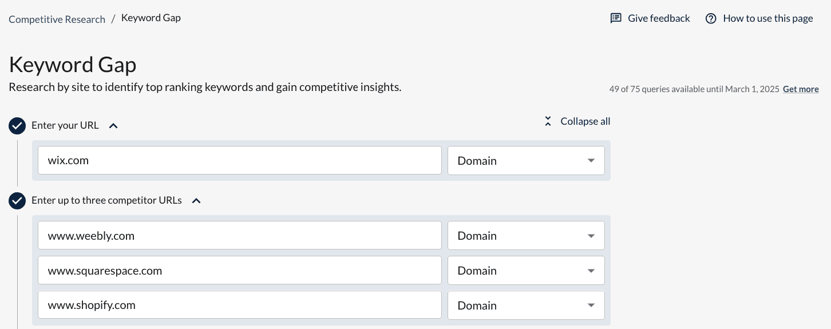831x329 pixels.
Task: Click the Give feedback chat icon
Action: [616, 18]
